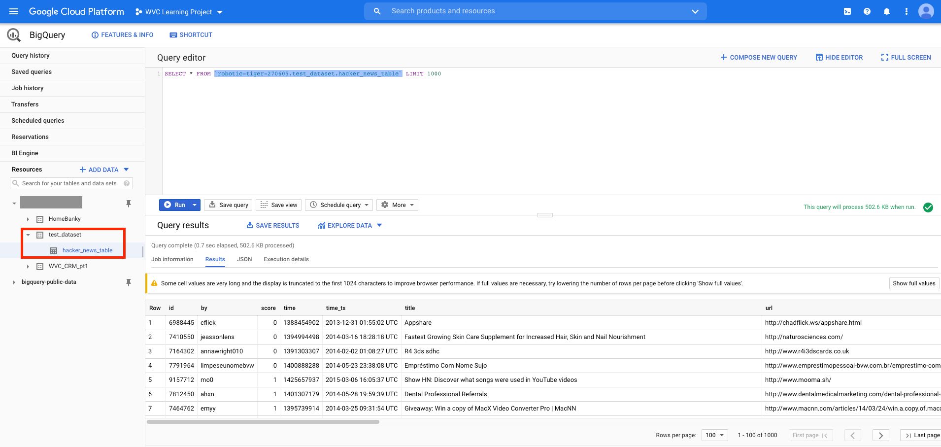Viewport: 941px width, 447px height.
Task: Expand the HomeBanky dataset
Action: (28, 219)
